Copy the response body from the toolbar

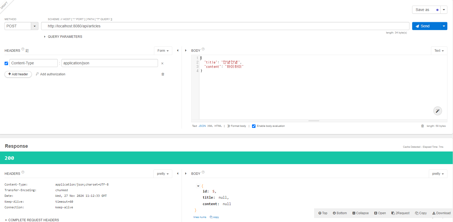421,213
